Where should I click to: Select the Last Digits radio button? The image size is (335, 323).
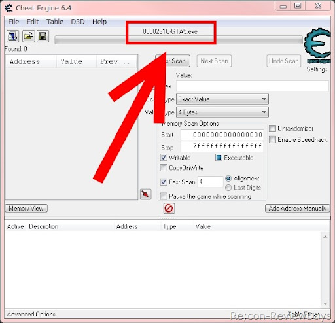[228, 188]
